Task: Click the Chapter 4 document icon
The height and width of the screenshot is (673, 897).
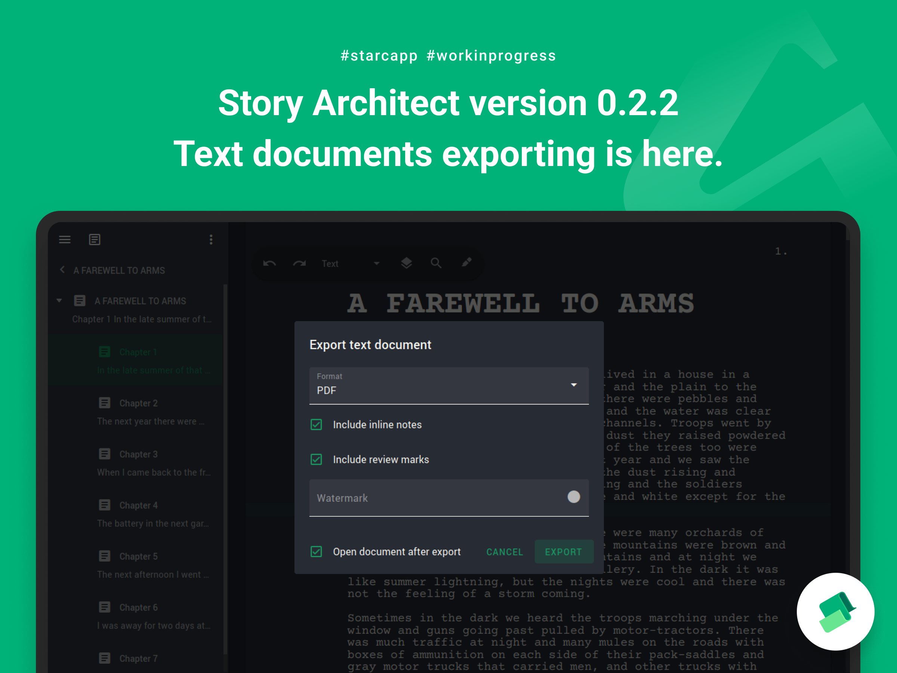Action: point(105,505)
